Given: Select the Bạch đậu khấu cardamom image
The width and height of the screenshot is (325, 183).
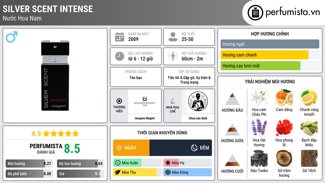Looking at the screenshot, I should (x=309, y=128).
